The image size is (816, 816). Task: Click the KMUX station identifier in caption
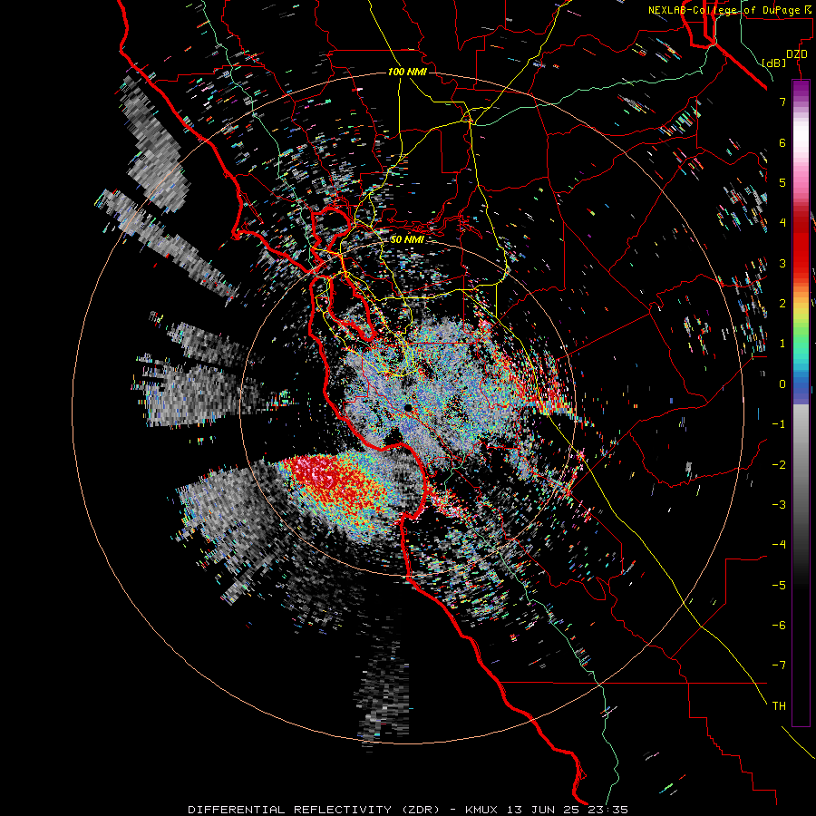481,810
